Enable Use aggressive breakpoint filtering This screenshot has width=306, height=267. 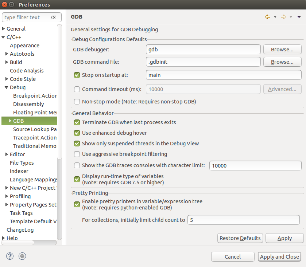coord(77,154)
